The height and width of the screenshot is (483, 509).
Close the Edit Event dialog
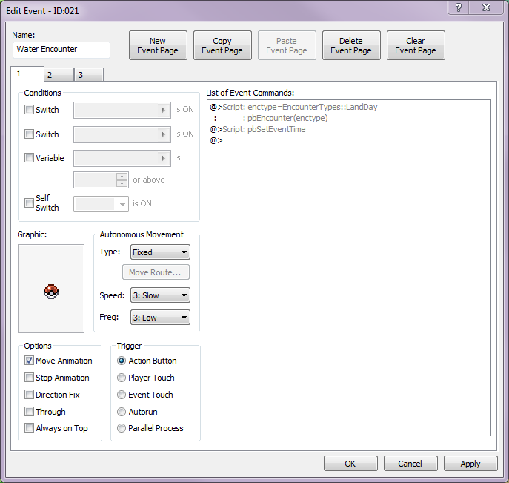point(487,7)
